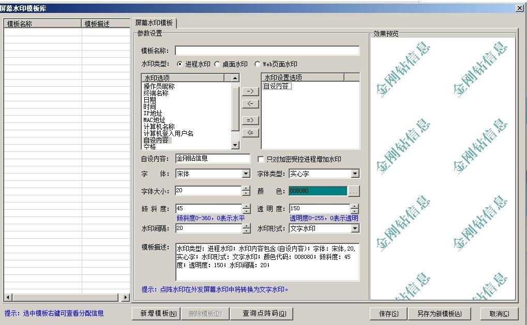This screenshot has height=325, width=527.
Task: Expand the 字体 dropdown showing 宋体
Action: tap(246, 174)
